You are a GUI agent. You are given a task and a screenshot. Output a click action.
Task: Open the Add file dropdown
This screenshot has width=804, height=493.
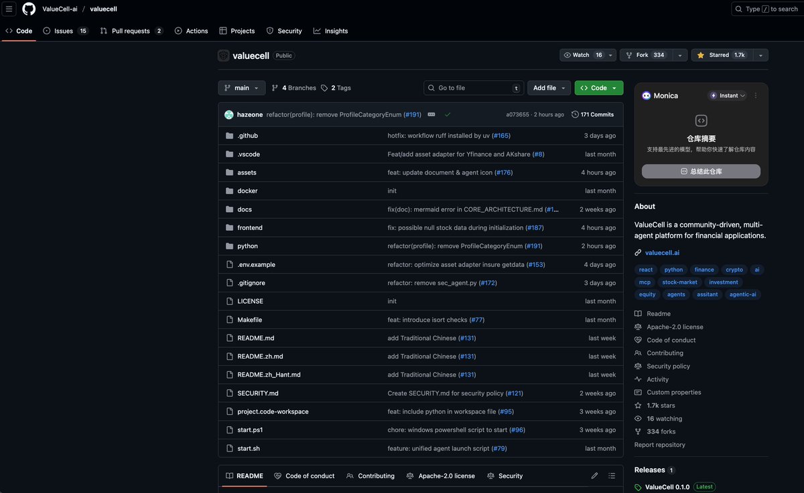[x=548, y=87]
